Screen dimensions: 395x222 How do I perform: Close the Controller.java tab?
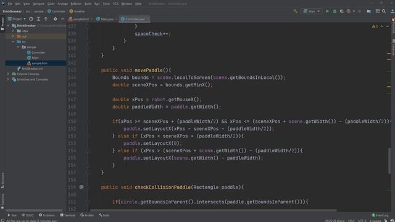coord(148,19)
